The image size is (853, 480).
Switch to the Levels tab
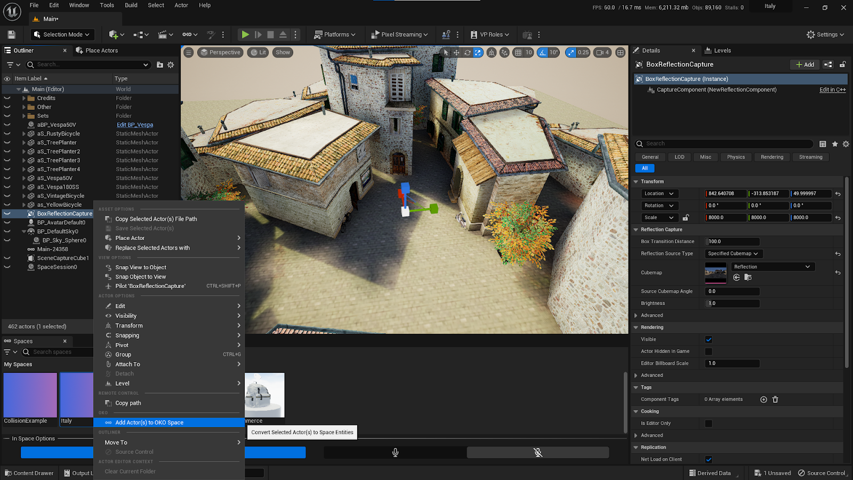click(x=722, y=51)
